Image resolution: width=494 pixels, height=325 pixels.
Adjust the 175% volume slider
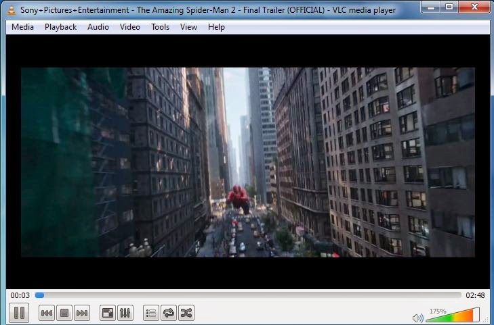(x=453, y=315)
